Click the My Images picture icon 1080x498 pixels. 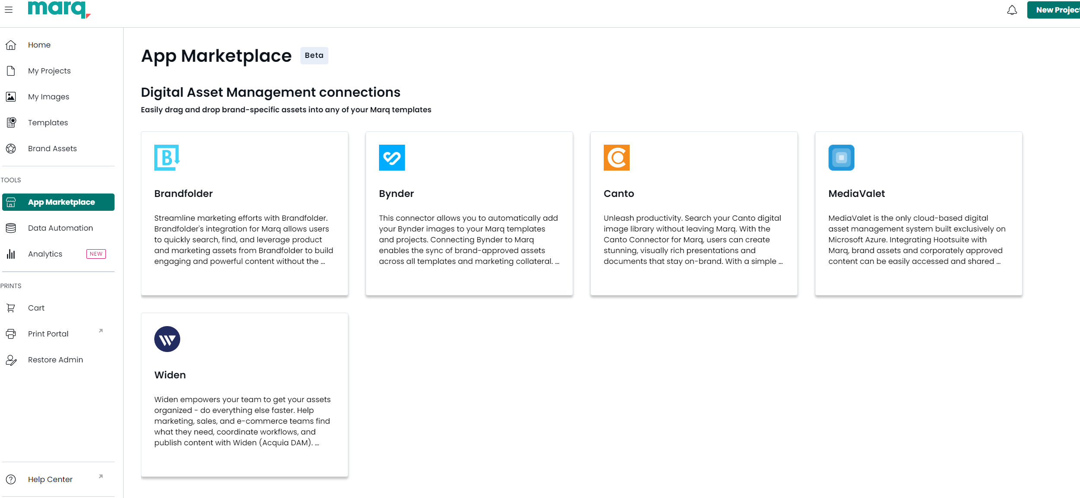pyautogui.click(x=11, y=97)
